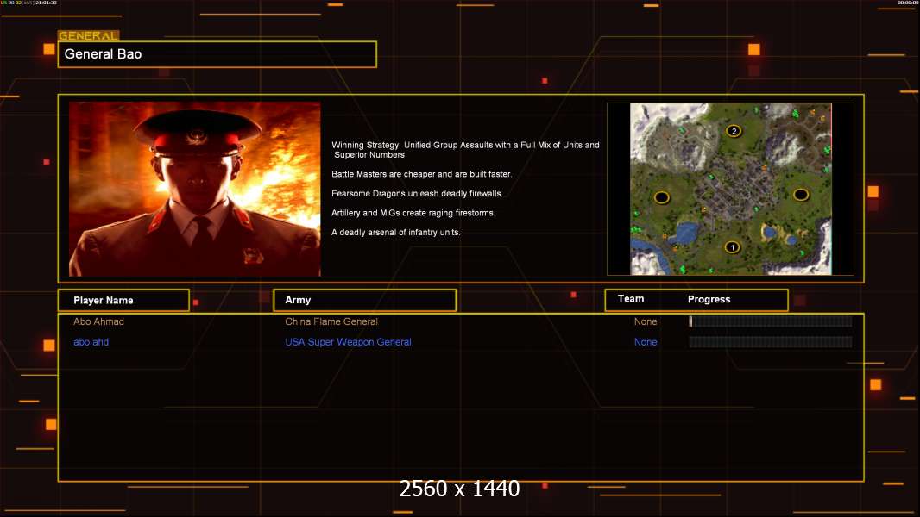Viewport: 920px width, 517px height.
Task: Click the map preview thumbnail
Action: click(x=730, y=189)
